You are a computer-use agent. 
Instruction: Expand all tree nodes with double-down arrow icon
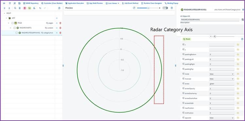pyautogui.click(x=4, y=8)
